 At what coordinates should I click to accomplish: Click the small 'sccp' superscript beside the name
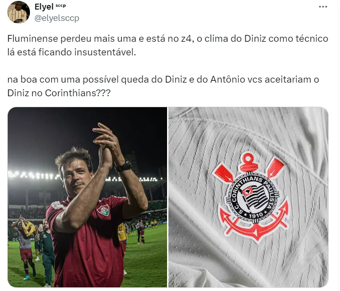click(x=60, y=5)
